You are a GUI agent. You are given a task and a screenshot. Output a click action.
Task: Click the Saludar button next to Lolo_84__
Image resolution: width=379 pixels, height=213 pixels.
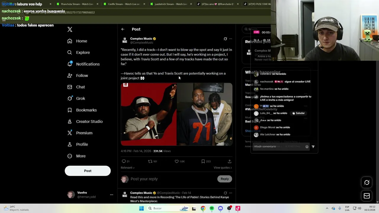pyautogui.click(x=298, y=113)
